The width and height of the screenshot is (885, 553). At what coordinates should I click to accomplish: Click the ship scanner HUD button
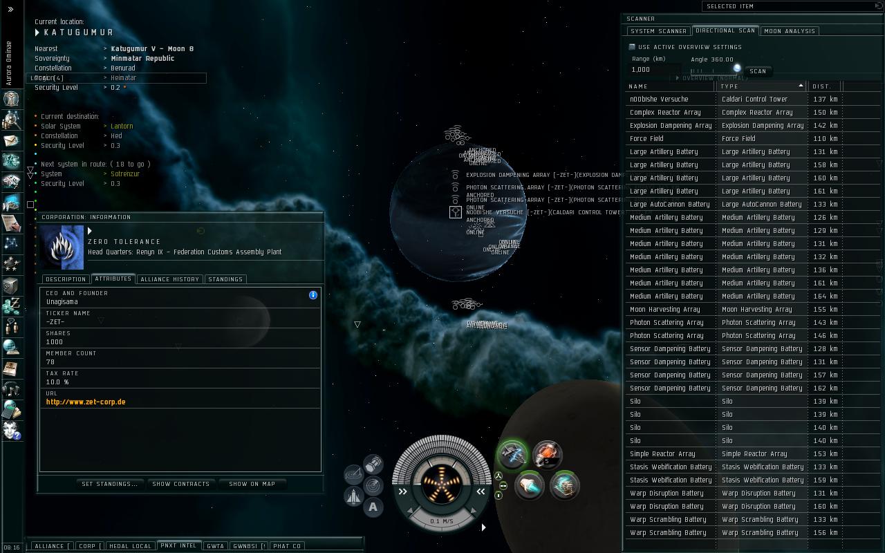[x=373, y=485]
